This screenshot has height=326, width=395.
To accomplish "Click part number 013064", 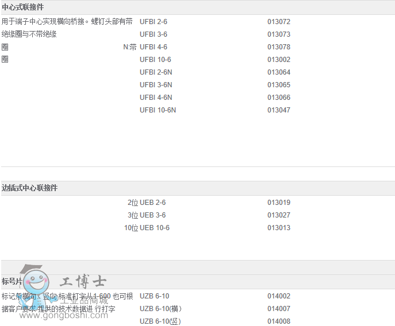I will 279,72.
